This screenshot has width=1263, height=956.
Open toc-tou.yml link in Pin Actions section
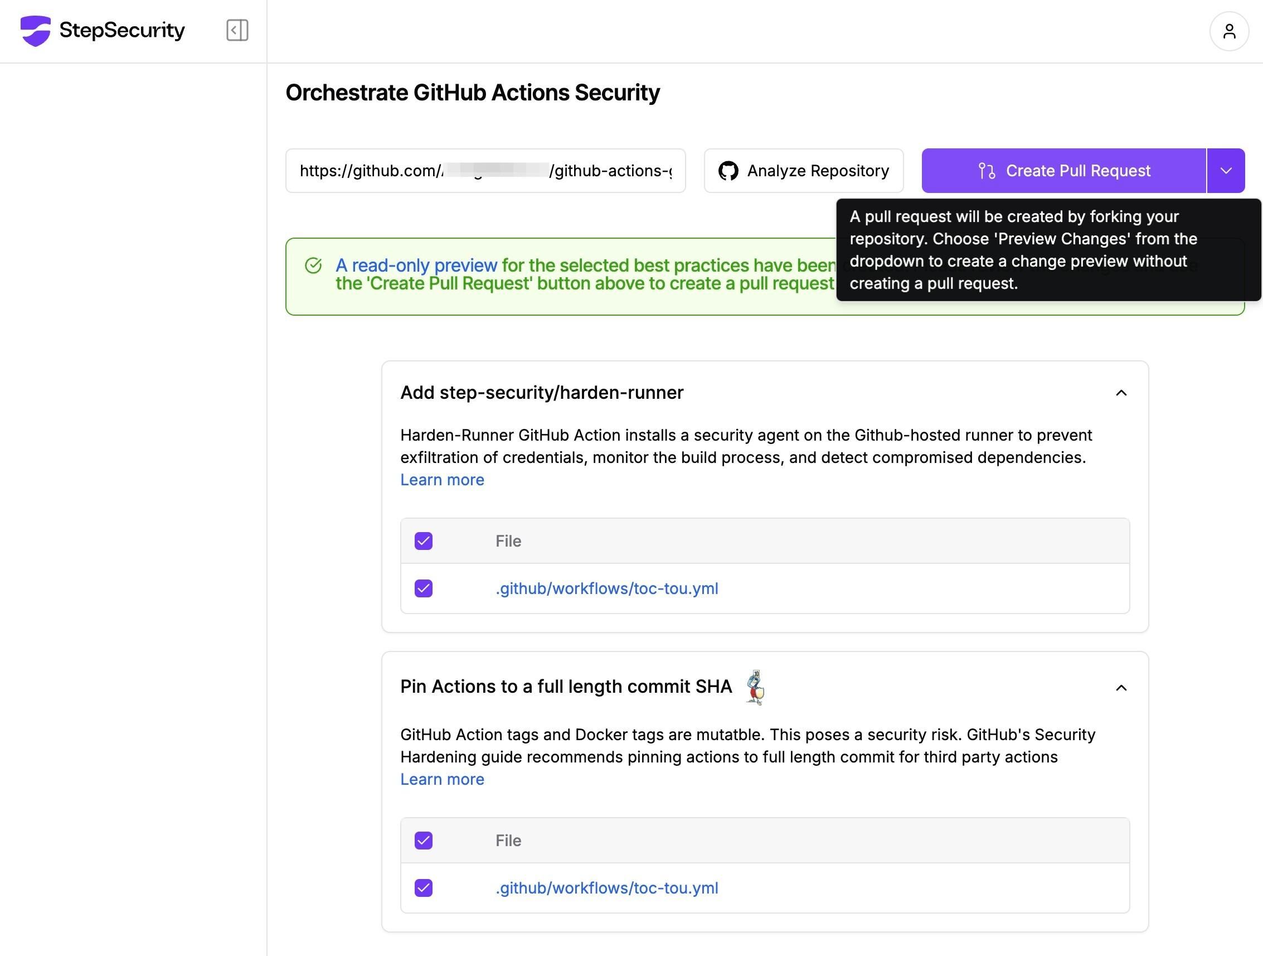(607, 888)
